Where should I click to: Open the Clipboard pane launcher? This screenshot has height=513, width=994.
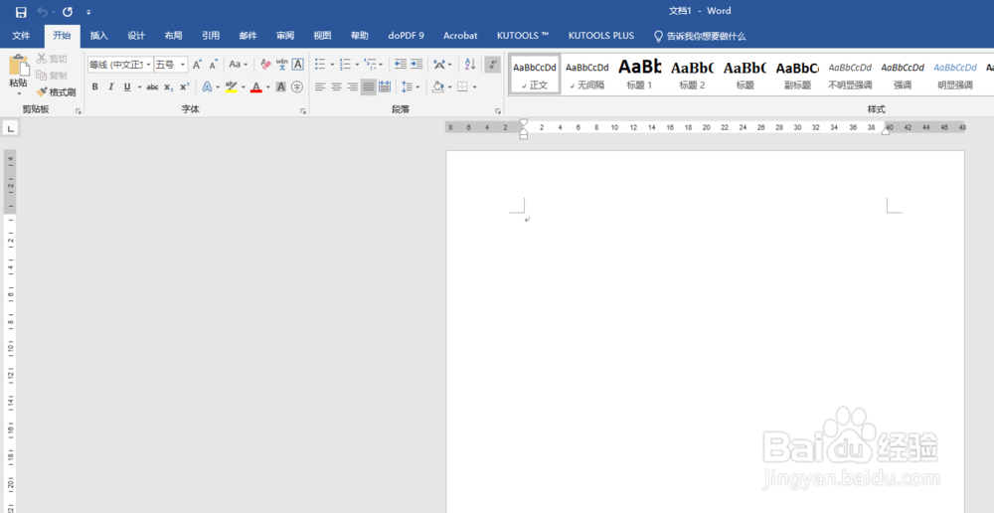79,111
